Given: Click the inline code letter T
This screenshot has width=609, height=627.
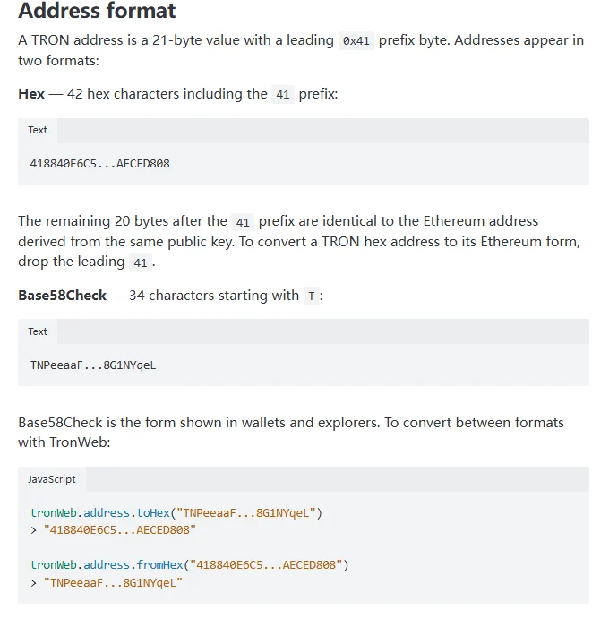Looking at the screenshot, I should coord(312,296).
